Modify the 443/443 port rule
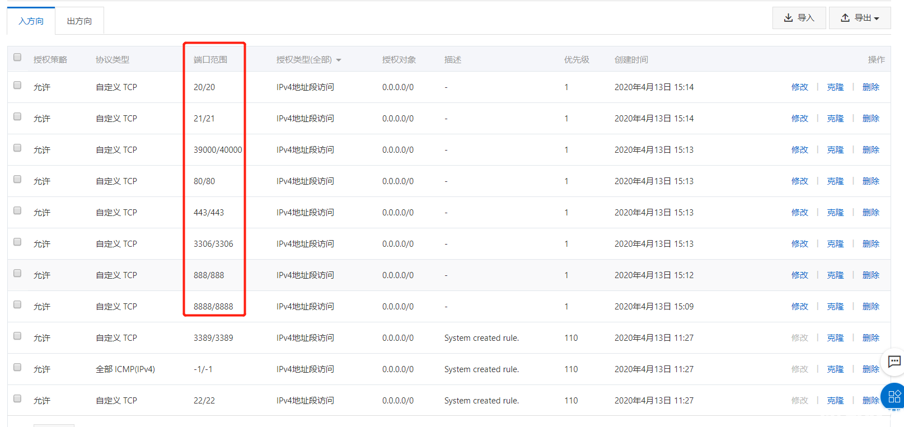 click(800, 212)
